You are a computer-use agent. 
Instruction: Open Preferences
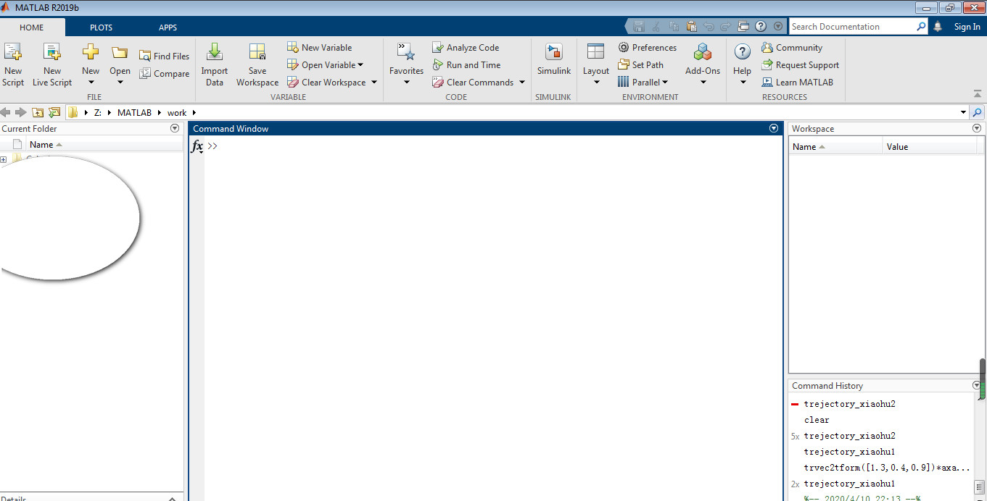(x=648, y=47)
